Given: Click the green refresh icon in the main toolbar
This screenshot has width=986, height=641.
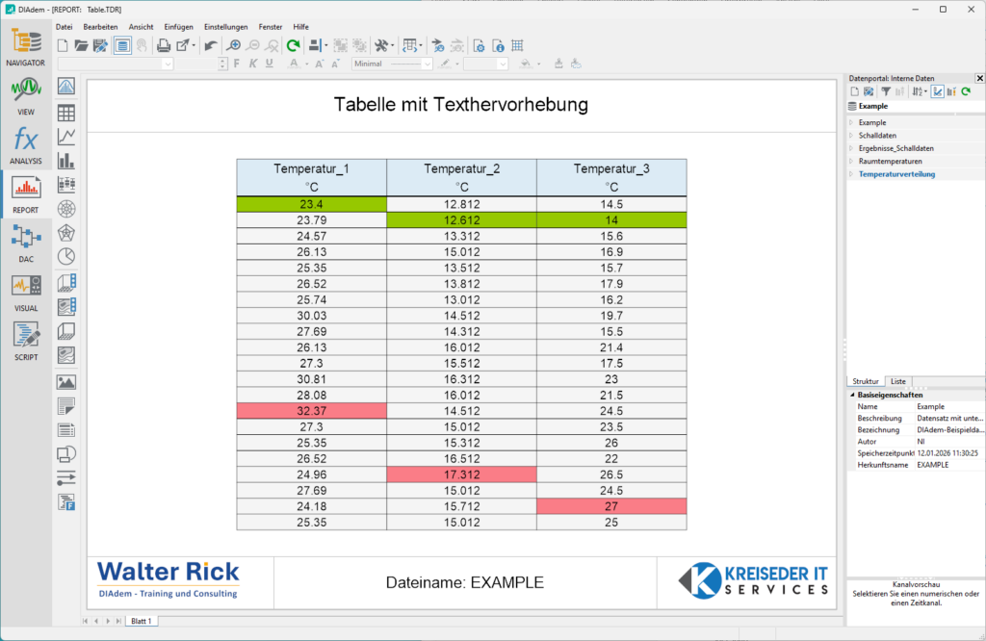Looking at the screenshot, I should click(x=294, y=45).
